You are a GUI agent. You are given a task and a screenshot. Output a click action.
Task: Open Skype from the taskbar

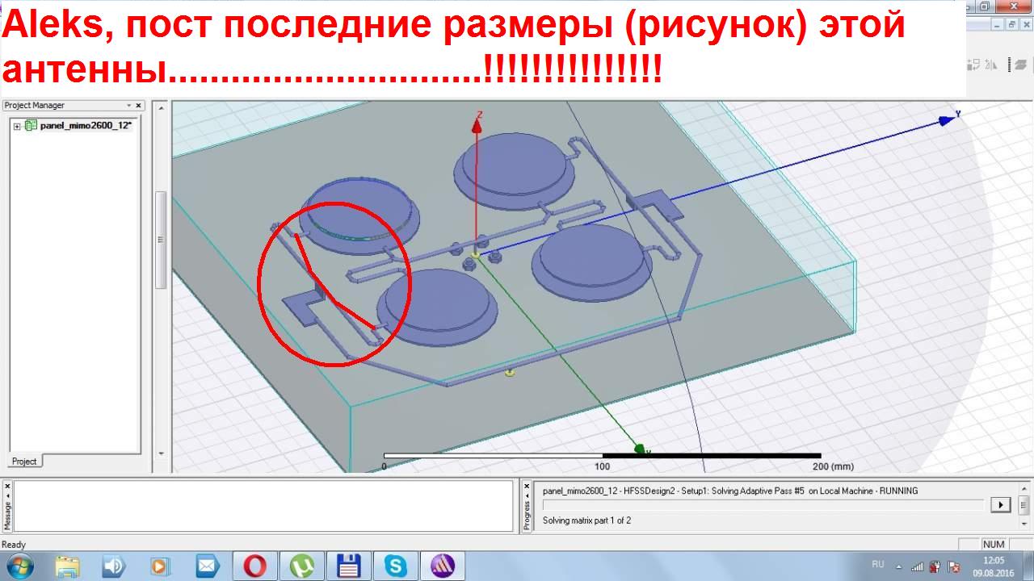395,566
